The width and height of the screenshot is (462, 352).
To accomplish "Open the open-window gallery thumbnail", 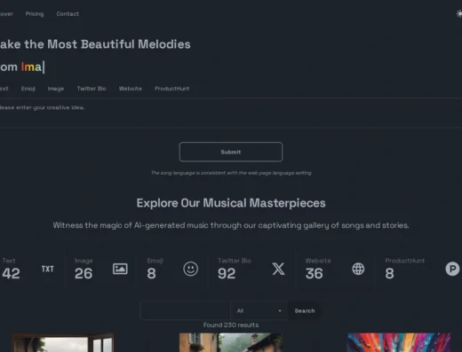I will (x=63, y=343).
